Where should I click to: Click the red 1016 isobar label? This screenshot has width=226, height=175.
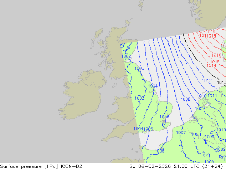(216, 55)
